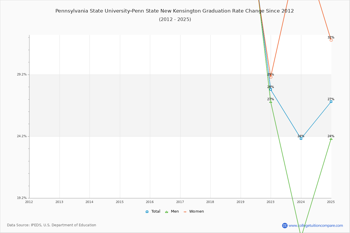Click the 2023 x-axis label

(x=271, y=202)
